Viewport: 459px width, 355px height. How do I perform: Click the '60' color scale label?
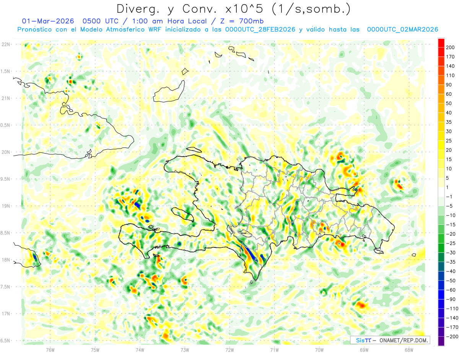pos(449,94)
